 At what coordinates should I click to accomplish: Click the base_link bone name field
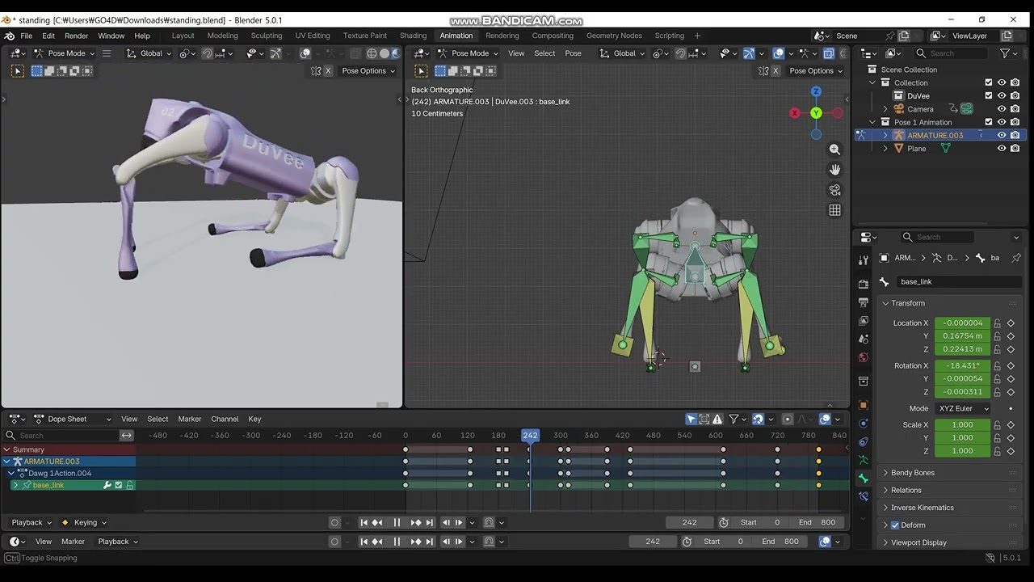(x=959, y=281)
